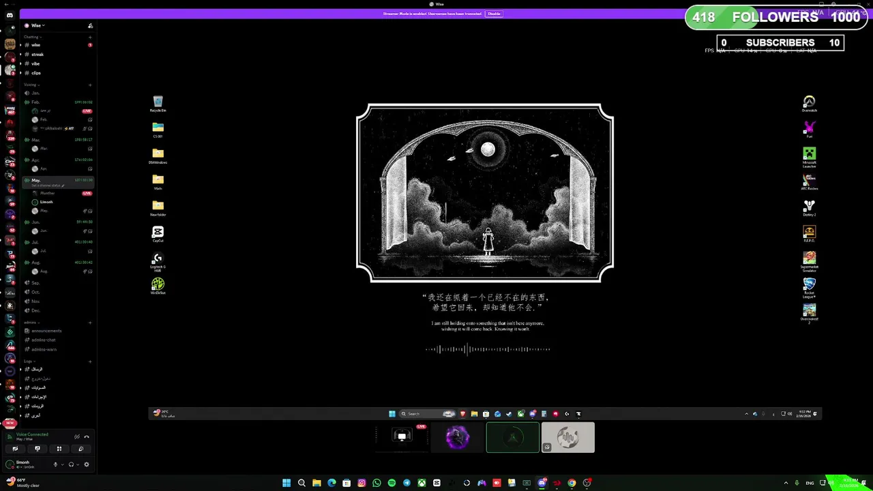Viewport: 873px width, 491px height.
Task: Select the green-outlined participant tile
Action: (513, 437)
